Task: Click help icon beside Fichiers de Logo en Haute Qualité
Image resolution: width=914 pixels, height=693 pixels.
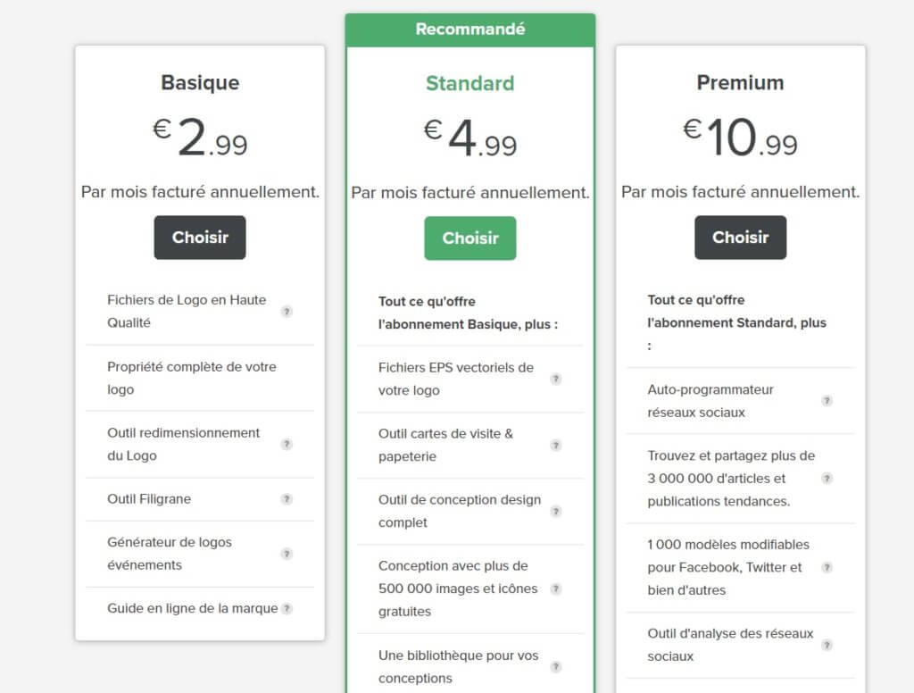Action: pyautogui.click(x=287, y=312)
